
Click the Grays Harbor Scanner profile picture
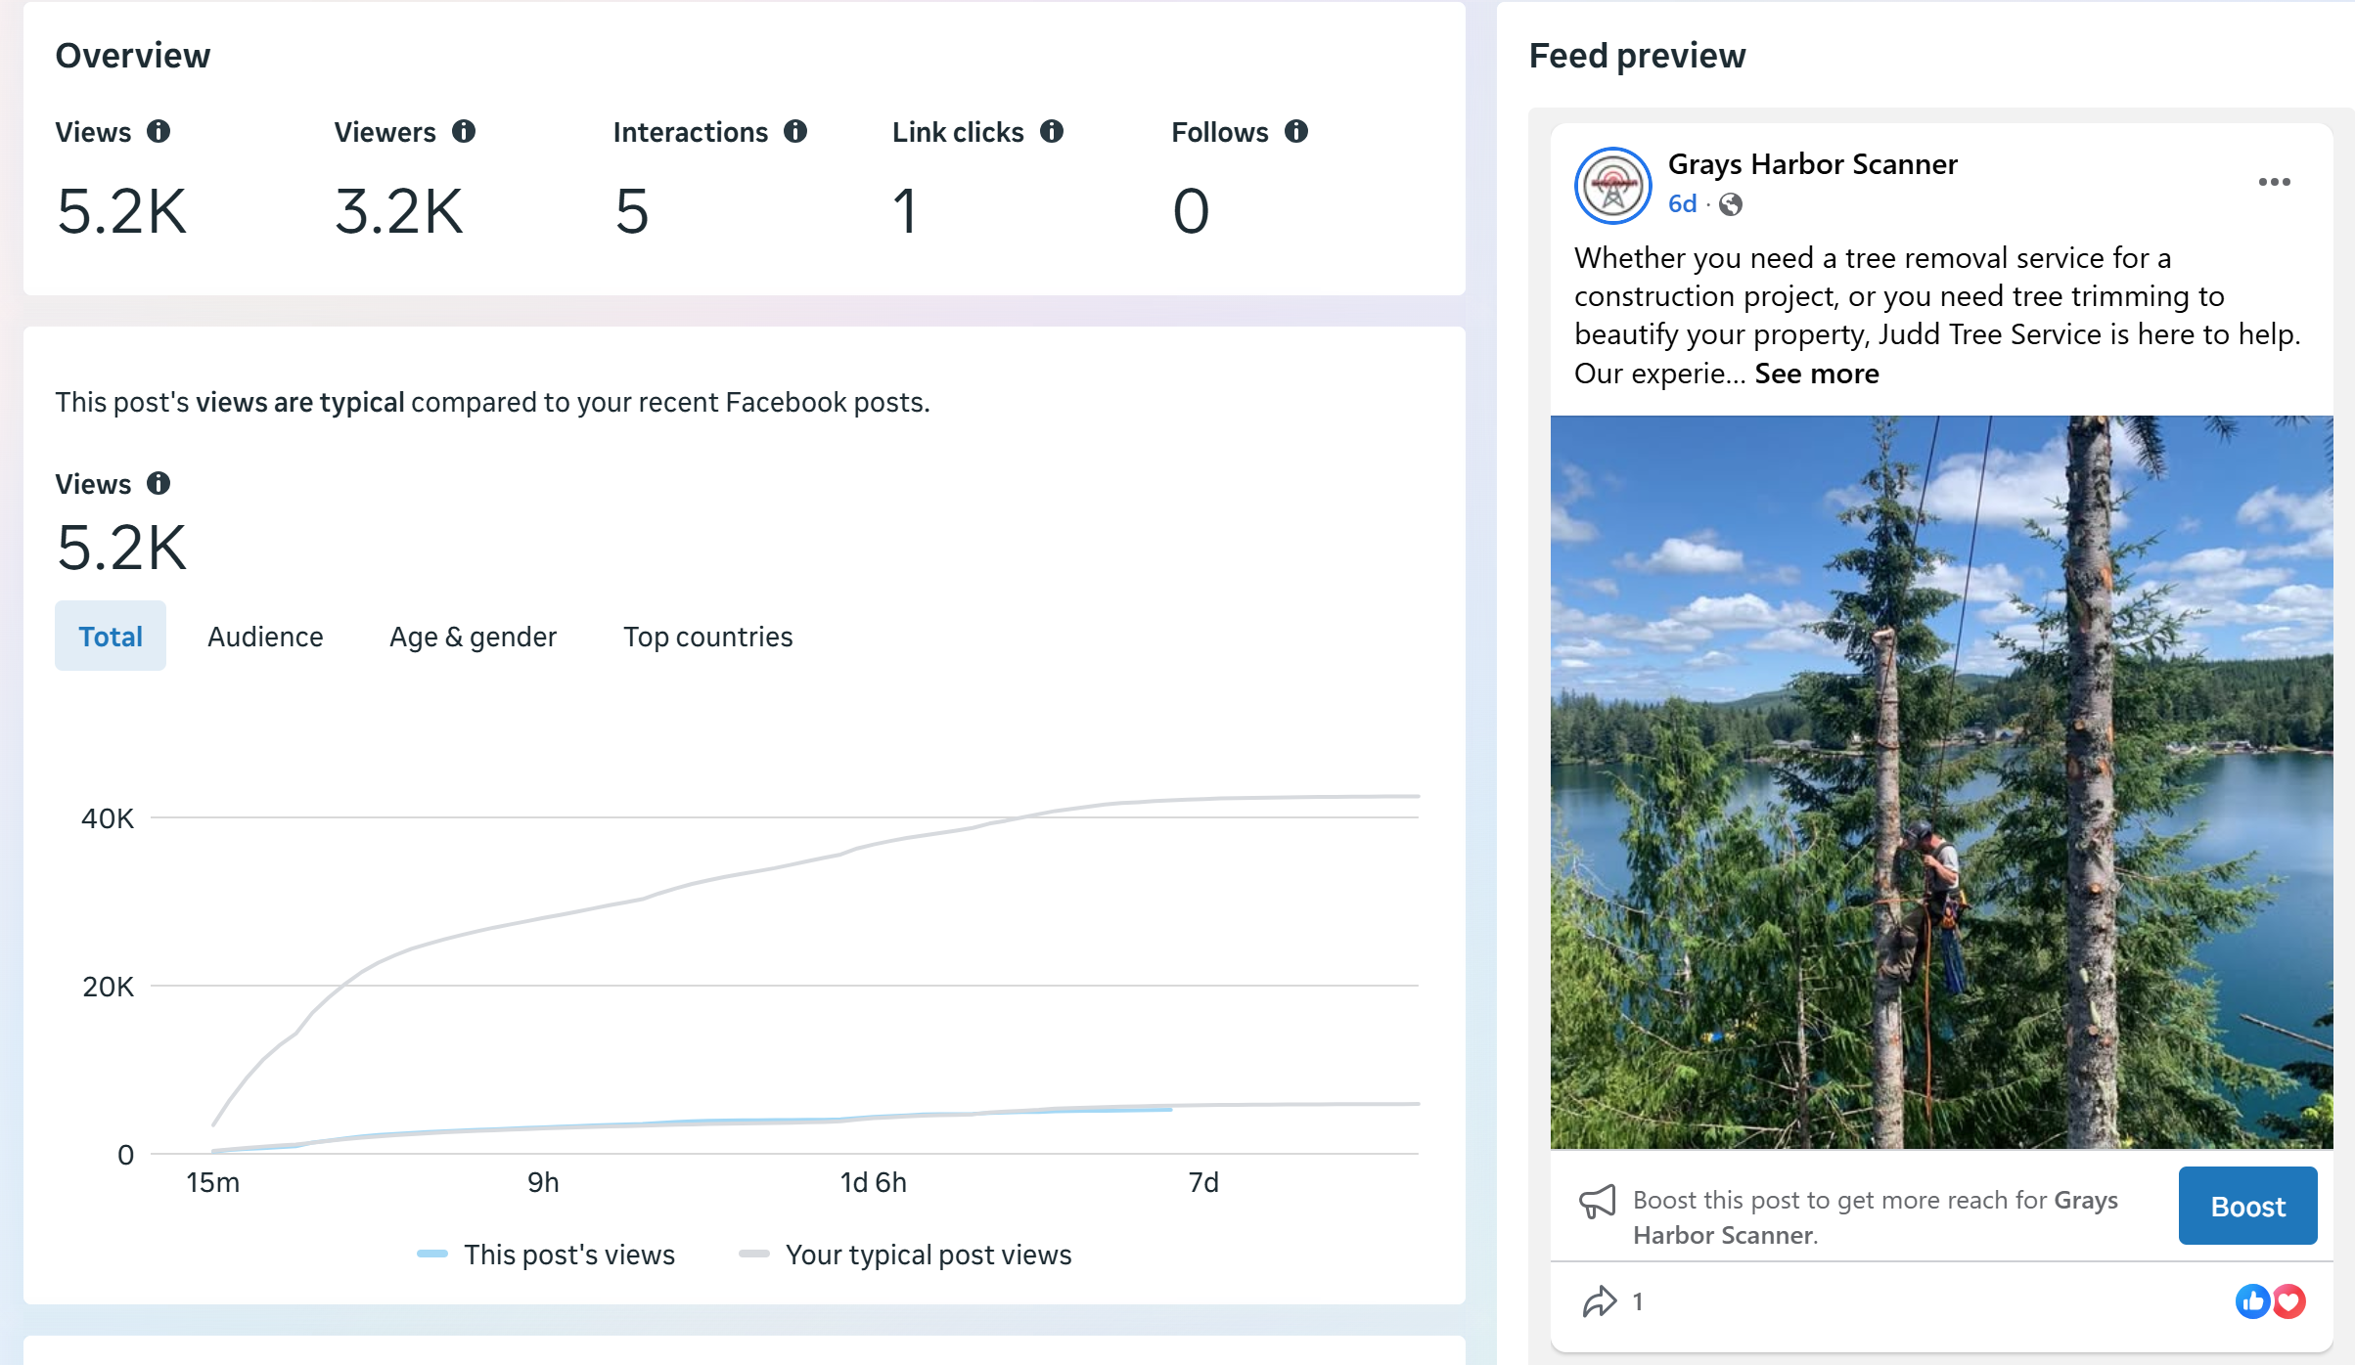[x=1612, y=186]
